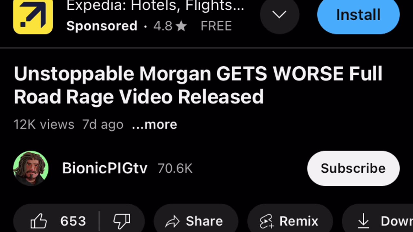Image resolution: width=413 pixels, height=232 pixels.
Task: Expand the sponsored ad chevron
Action: (280, 15)
